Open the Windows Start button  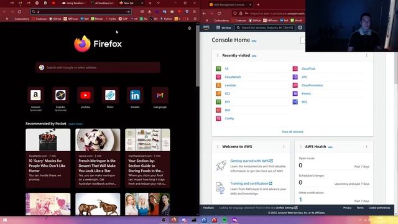pos(5,220)
